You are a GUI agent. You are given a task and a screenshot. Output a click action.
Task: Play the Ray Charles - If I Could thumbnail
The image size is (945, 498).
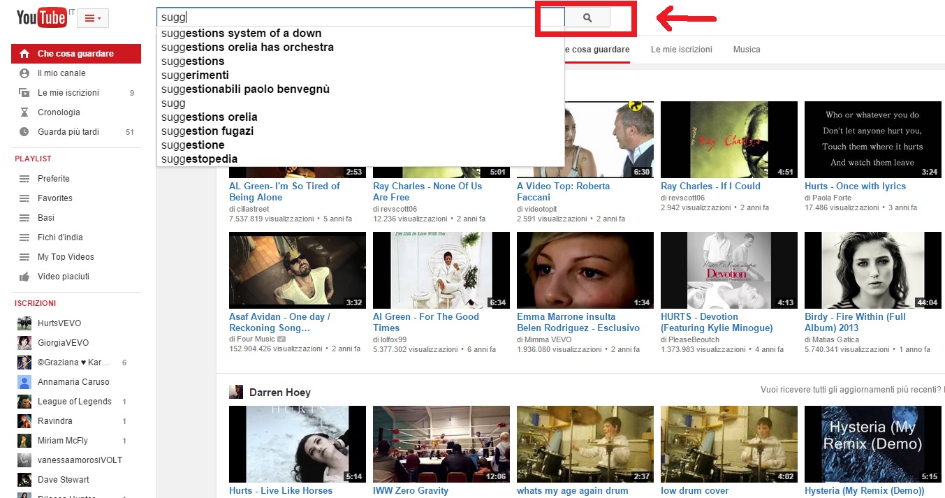tap(728, 140)
